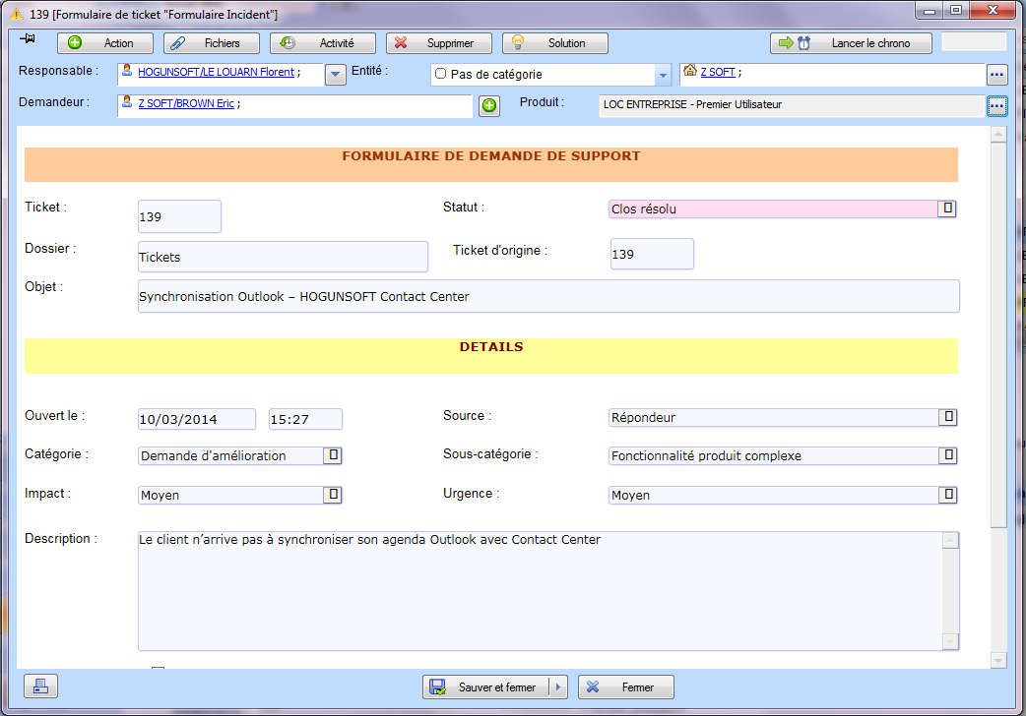Open Fichiers attachments
1026x716 pixels.
(x=212, y=43)
